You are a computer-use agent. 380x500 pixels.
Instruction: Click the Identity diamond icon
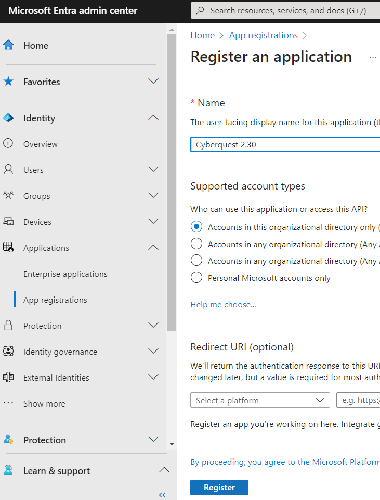tap(8, 118)
